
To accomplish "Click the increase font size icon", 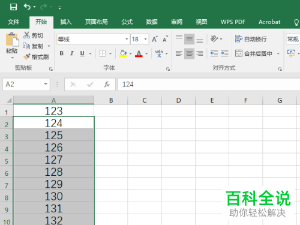I will 155,39.
